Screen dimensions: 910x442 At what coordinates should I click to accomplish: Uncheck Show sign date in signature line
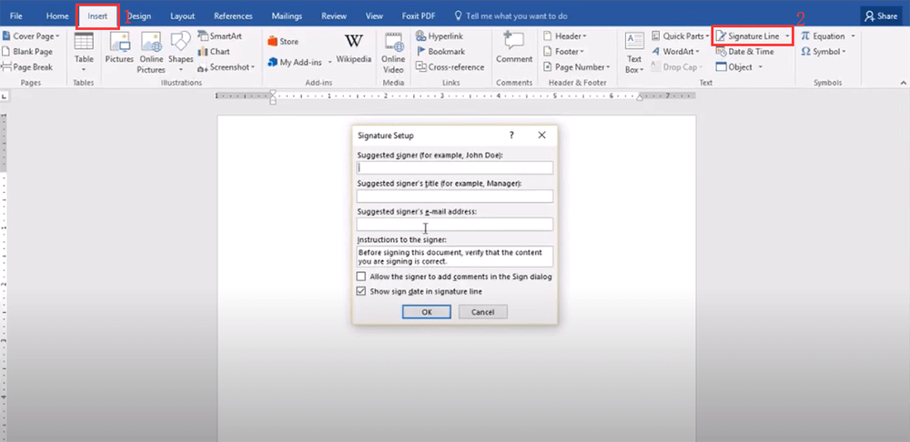pyautogui.click(x=361, y=291)
